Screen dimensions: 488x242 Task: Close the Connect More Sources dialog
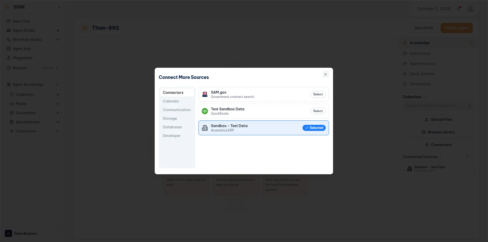click(325, 74)
